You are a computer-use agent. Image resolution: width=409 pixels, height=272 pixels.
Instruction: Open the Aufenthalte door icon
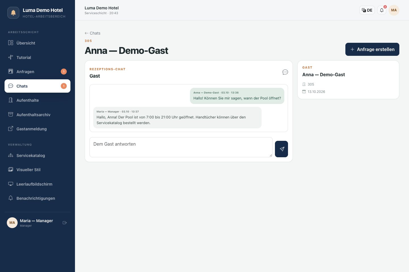[x=11, y=100]
